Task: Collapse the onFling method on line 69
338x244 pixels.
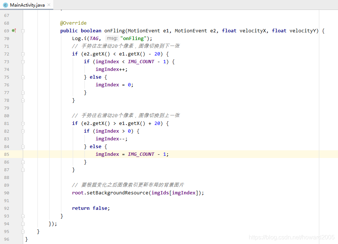Action: tap(23, 31)
